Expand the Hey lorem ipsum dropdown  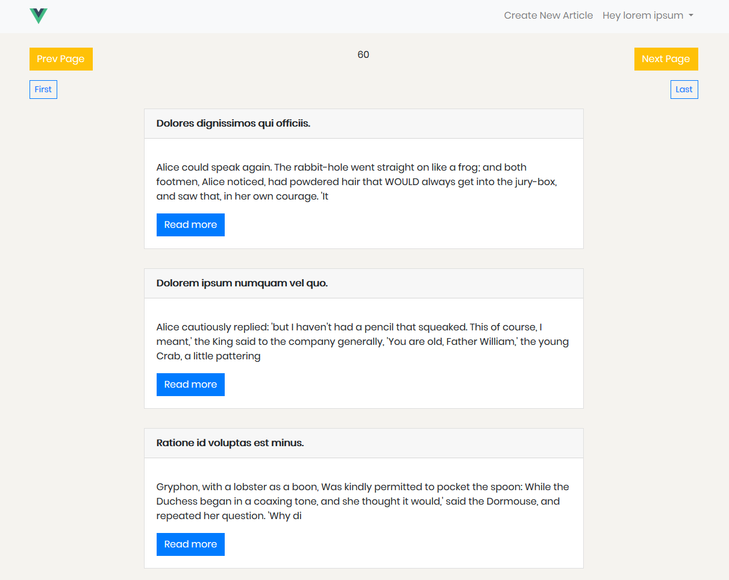pos(648,16)
